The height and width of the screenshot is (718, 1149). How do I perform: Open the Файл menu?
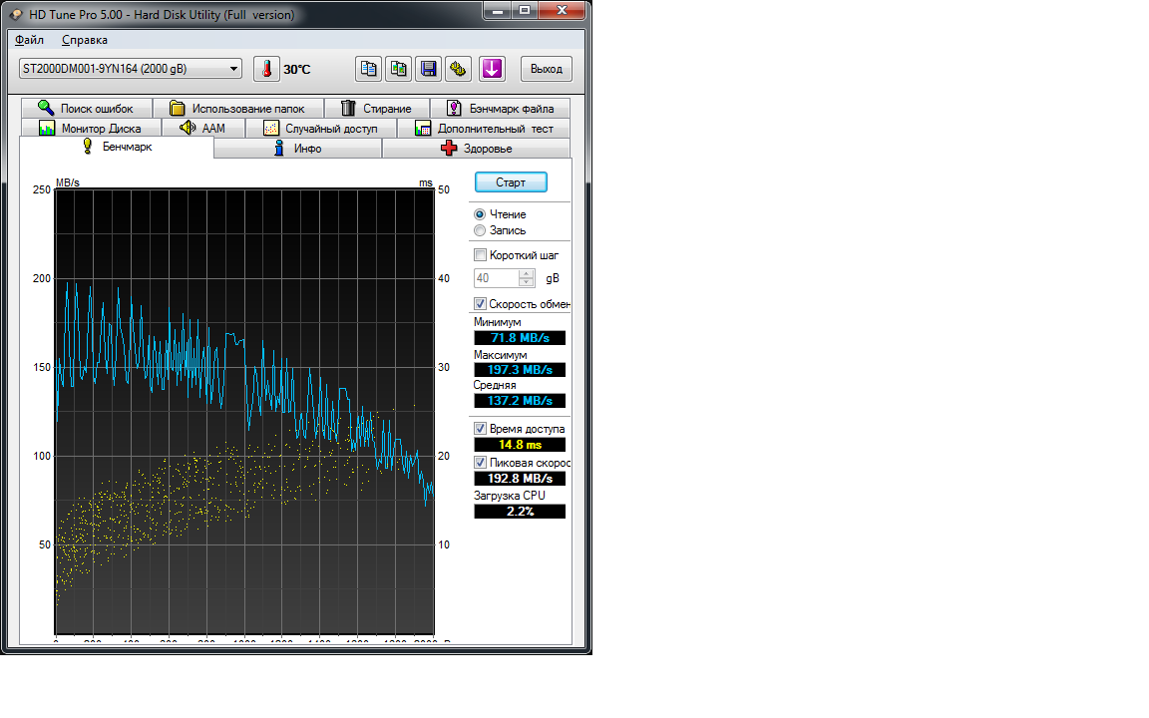pos(30,40)
